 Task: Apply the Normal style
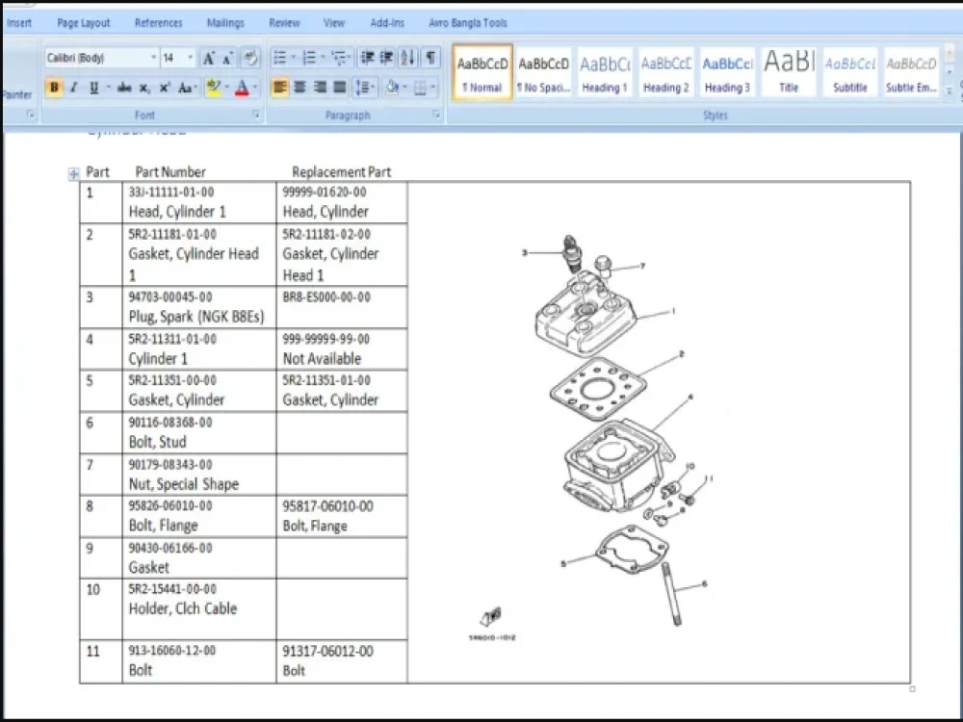coord(482,72)
